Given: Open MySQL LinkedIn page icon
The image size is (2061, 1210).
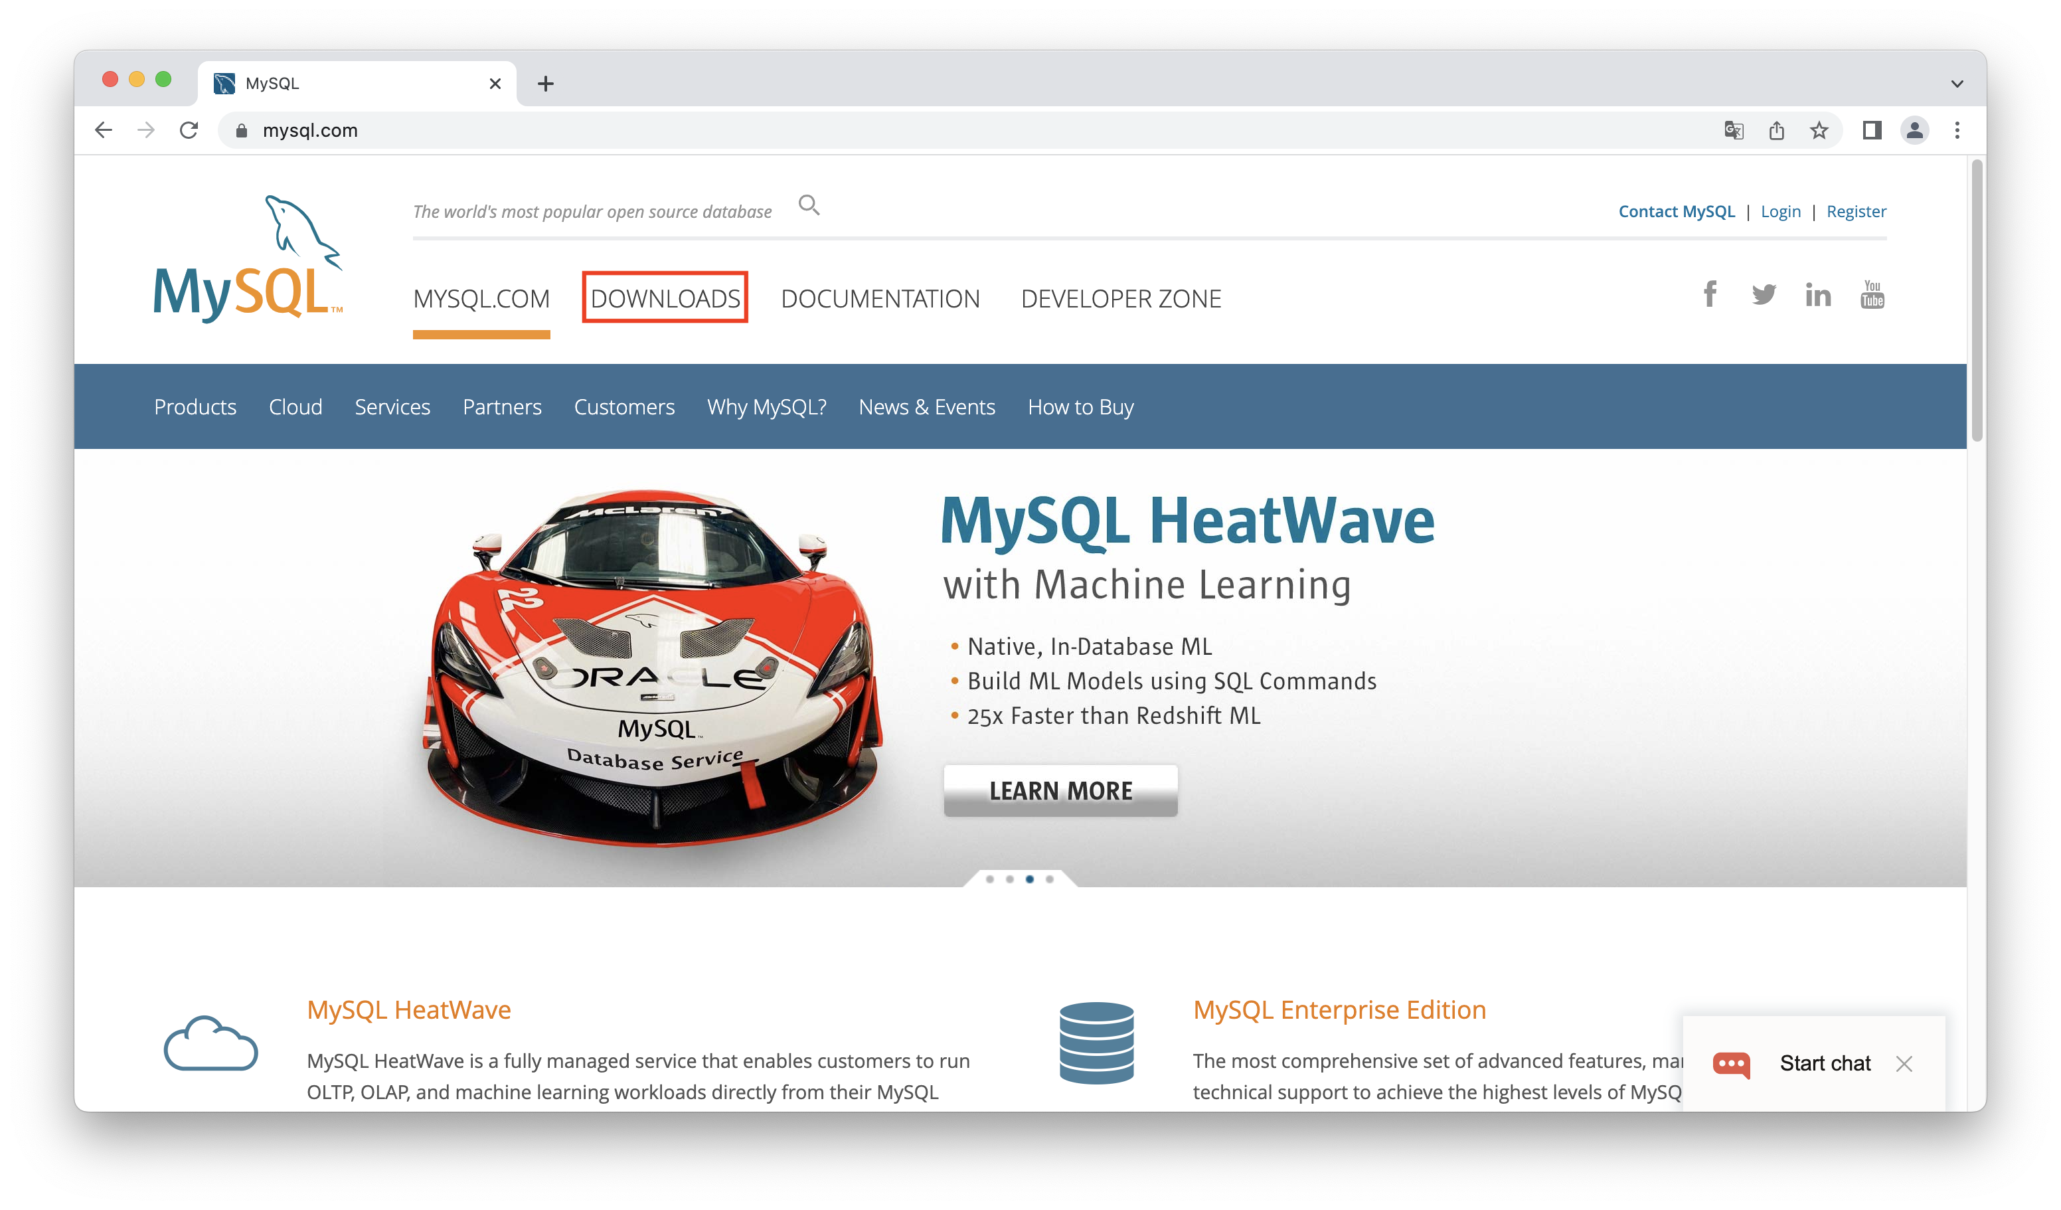Looking at the screenshot, I should [x=1818, y=294].
